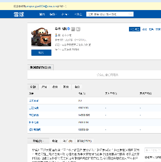Image resolution: width=161 pixels, height=162 pixels.
Task: Click first link right of follow button
Action: tap(145, 29)
